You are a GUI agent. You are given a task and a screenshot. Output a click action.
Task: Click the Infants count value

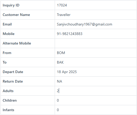[x=58, y=110]
